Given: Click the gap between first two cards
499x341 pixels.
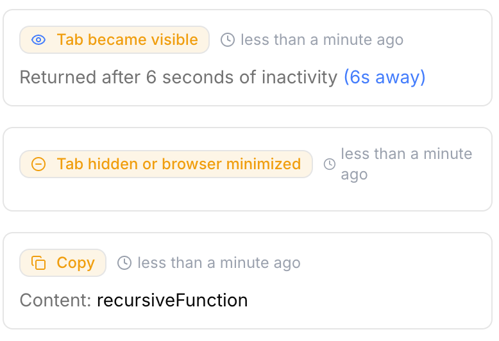Looking at the screenshot, I should (249, 117).
